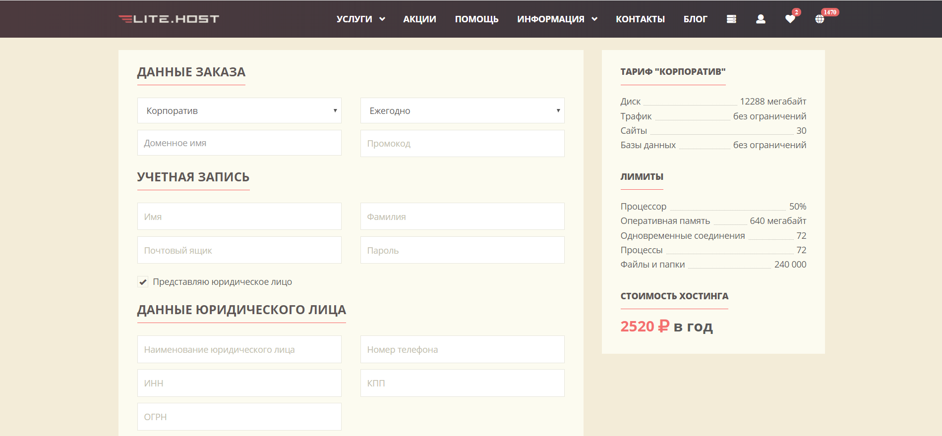The image size is (942, 436).
Task: Open the Помощь menu item
Action: [476, 19]
